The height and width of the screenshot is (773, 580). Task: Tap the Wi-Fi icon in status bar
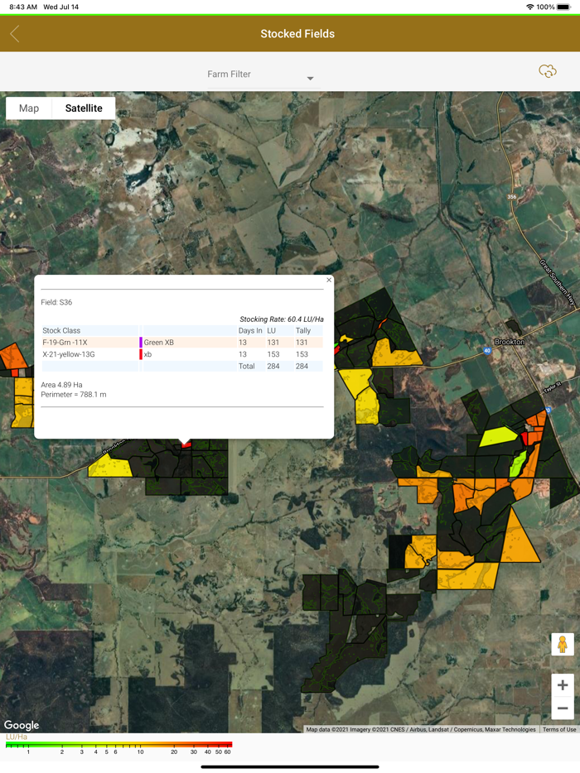[530, 7]
